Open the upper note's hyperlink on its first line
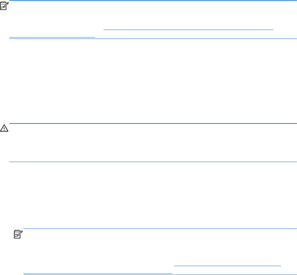Image resolution: width=297 pixels, height=275 pixels. 189,29
